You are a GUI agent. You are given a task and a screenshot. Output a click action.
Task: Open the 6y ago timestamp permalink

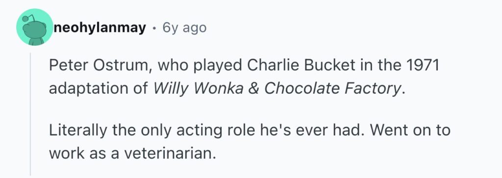pyautogui.click(x=184, y=28)
